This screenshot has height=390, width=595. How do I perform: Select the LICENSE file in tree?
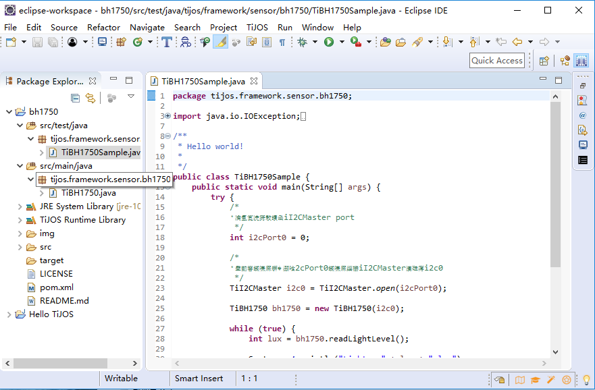[x=56, y=274]
